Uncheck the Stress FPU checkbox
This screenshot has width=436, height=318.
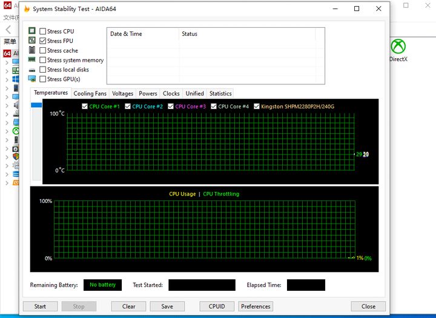tap(43, 41)
